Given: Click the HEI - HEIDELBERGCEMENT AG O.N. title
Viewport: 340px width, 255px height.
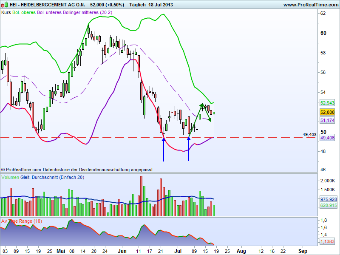Looking at the screenshot, I should tap(47, 5).
